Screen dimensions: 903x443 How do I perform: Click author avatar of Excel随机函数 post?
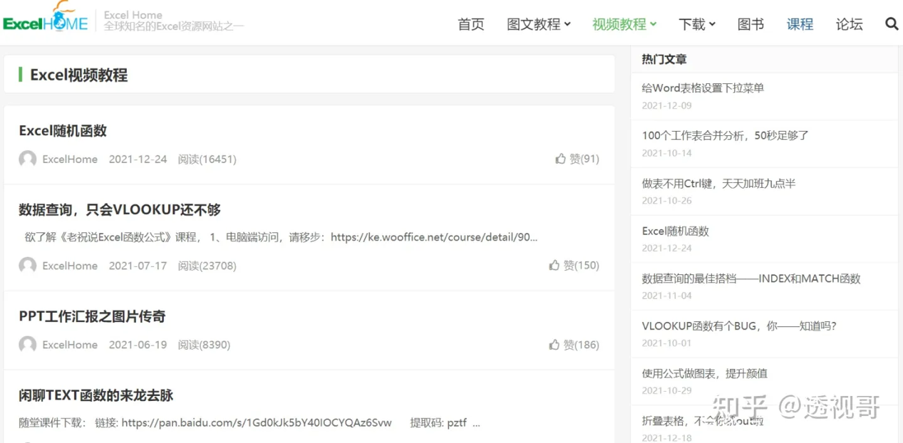point(28,159)
